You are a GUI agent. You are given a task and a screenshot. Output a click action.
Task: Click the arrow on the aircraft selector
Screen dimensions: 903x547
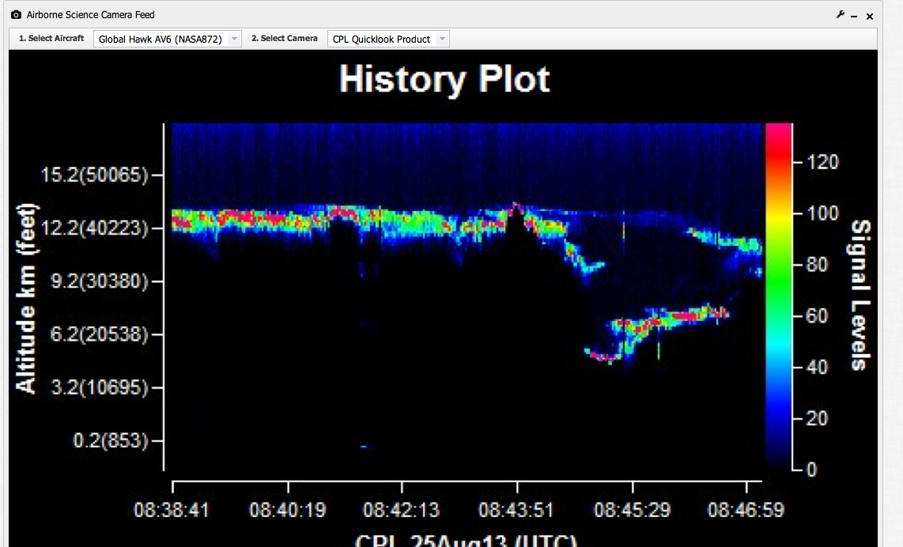tap(234, 39)
